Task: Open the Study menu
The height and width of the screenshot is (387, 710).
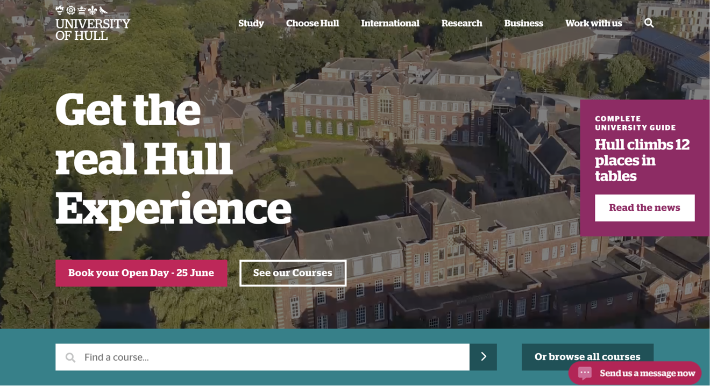Action: tap(251, 23)
